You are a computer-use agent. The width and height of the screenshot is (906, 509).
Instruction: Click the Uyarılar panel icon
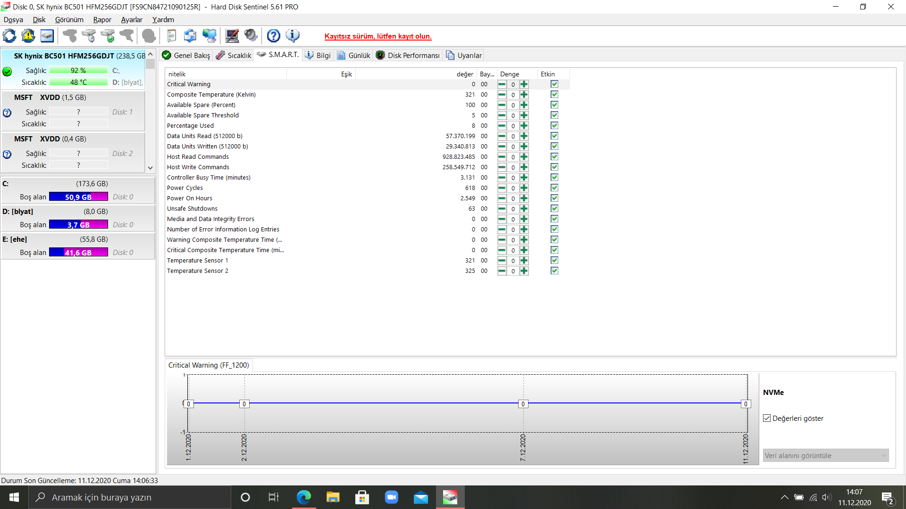449,55
